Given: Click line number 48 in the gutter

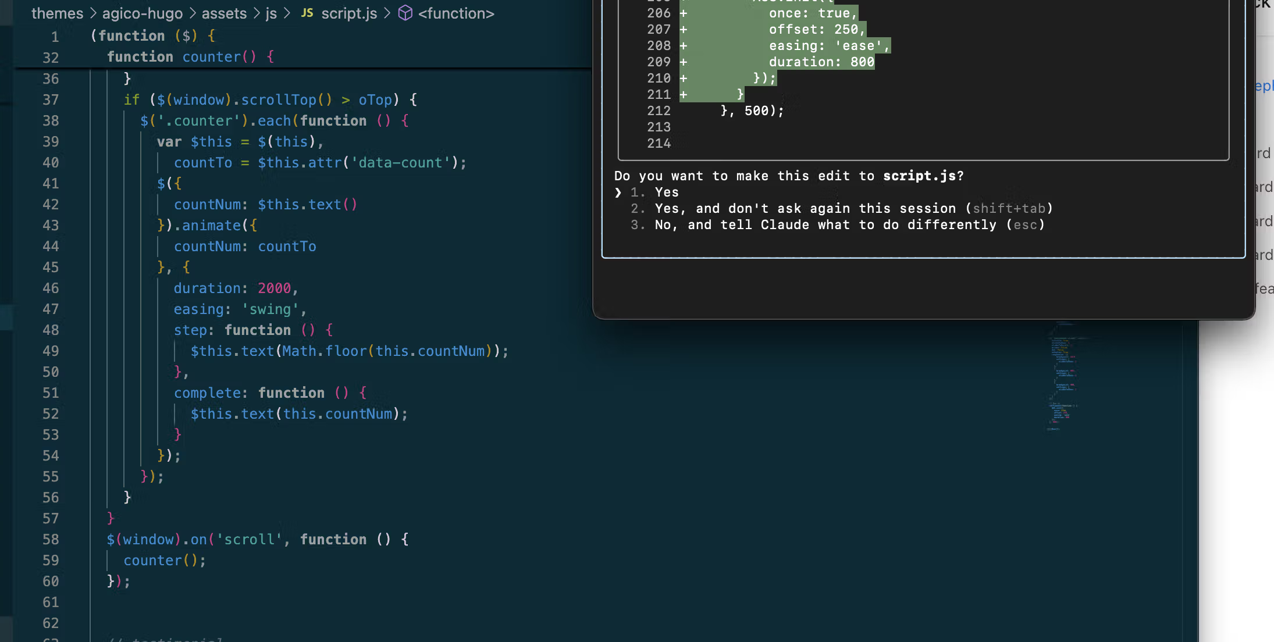Looking at the screenshot, I should [x=51, y=330].
